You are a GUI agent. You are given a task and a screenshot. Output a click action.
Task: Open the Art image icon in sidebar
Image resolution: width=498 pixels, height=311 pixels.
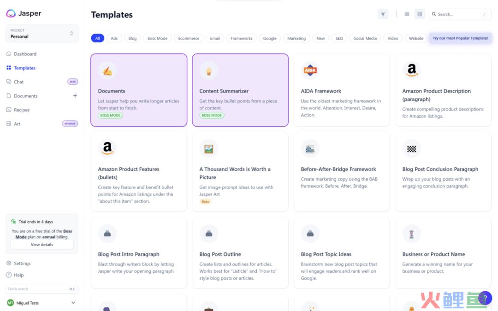click(9, 123)
